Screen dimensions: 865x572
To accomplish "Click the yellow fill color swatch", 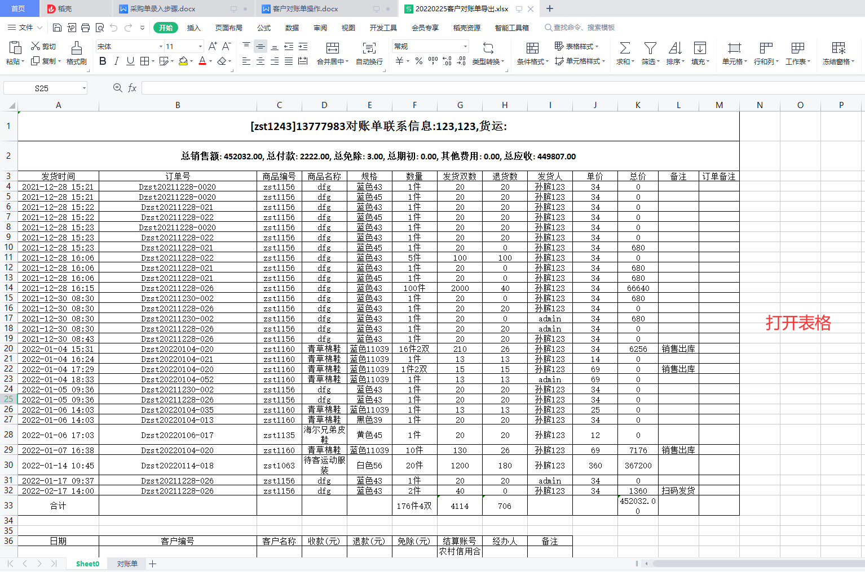I will point(183,61).
